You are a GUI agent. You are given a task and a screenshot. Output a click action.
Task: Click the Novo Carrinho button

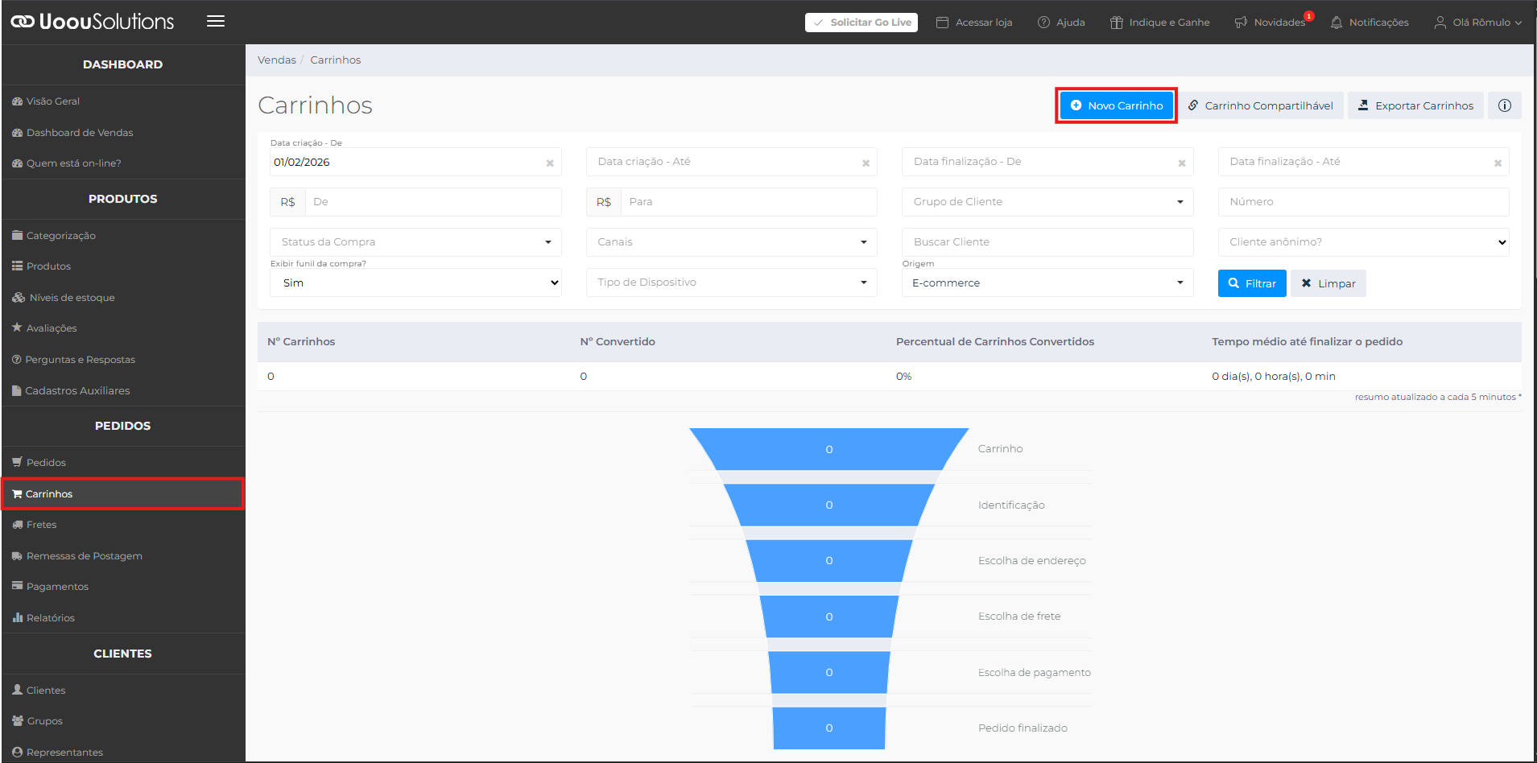point(1116,105)
